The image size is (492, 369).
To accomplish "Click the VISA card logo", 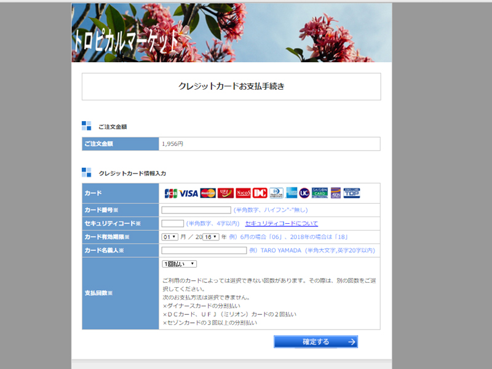I will coord(189,193).
